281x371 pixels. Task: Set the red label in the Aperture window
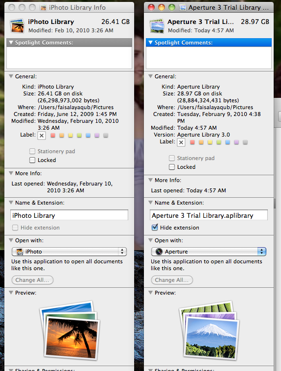pos(192,142)
